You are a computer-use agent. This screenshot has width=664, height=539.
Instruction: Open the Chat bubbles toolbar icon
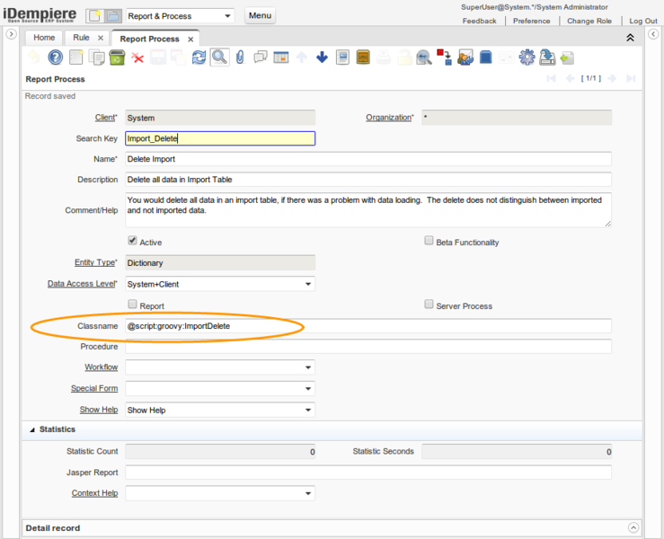coord(261,57)
